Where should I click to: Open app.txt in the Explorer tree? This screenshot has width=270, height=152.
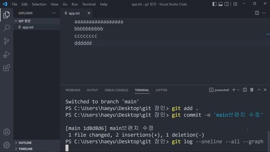point(37,27)
